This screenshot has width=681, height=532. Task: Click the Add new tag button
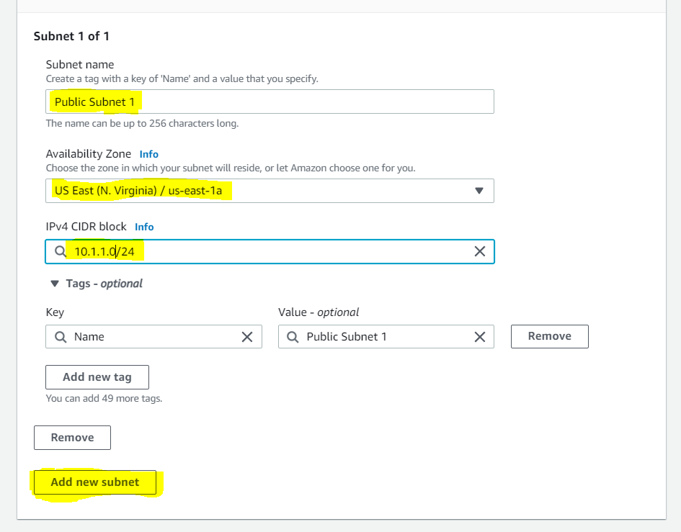click(97, 377)
